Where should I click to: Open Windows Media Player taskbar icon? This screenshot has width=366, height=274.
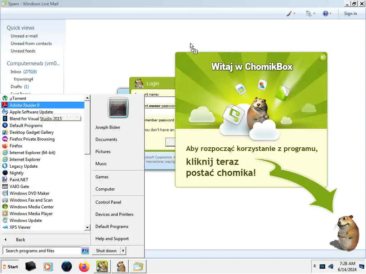click(x=48, y=267)
